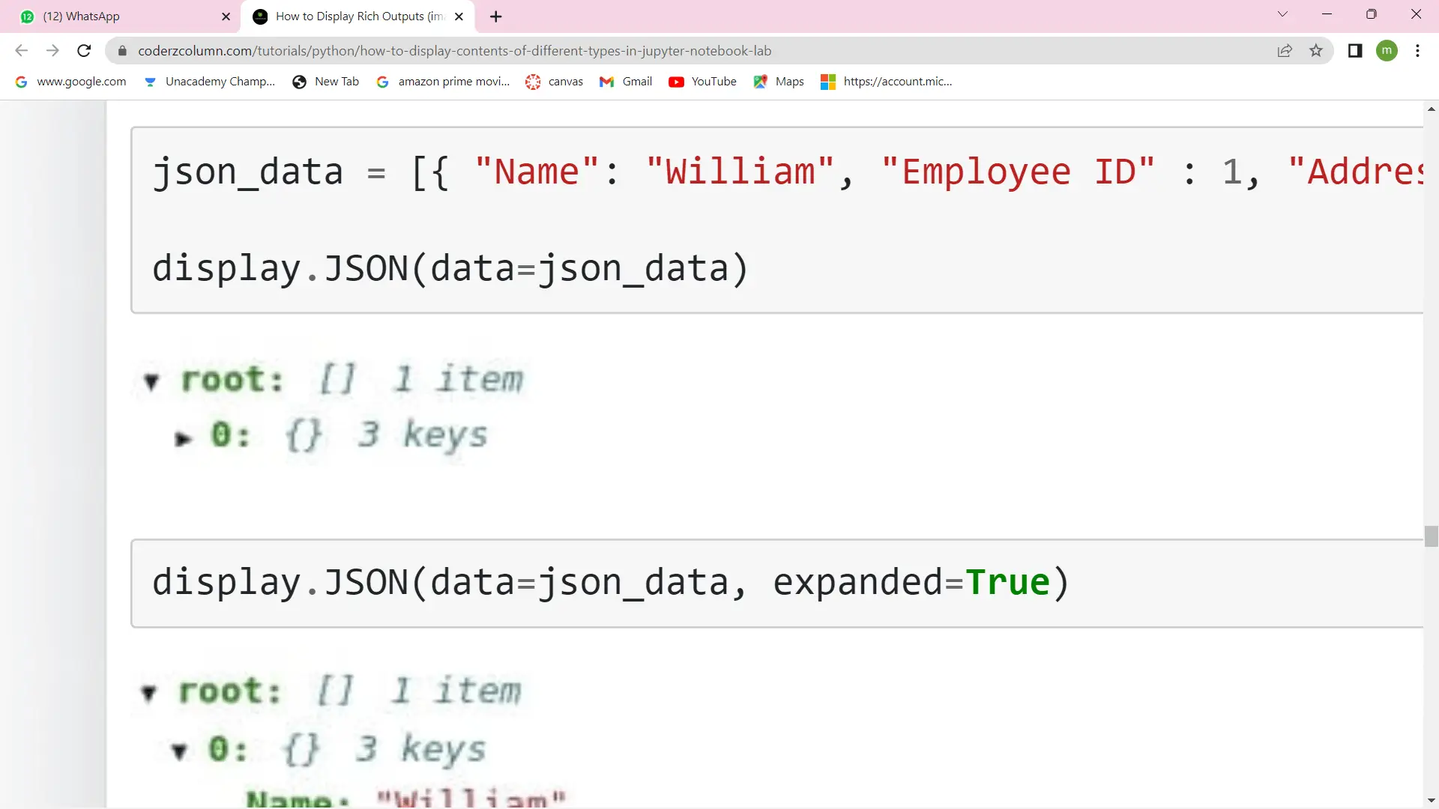Collapse the expanded root item below
Viewport: 1439px width, 809px height.
pyautogui.click(x=150, y=691)
